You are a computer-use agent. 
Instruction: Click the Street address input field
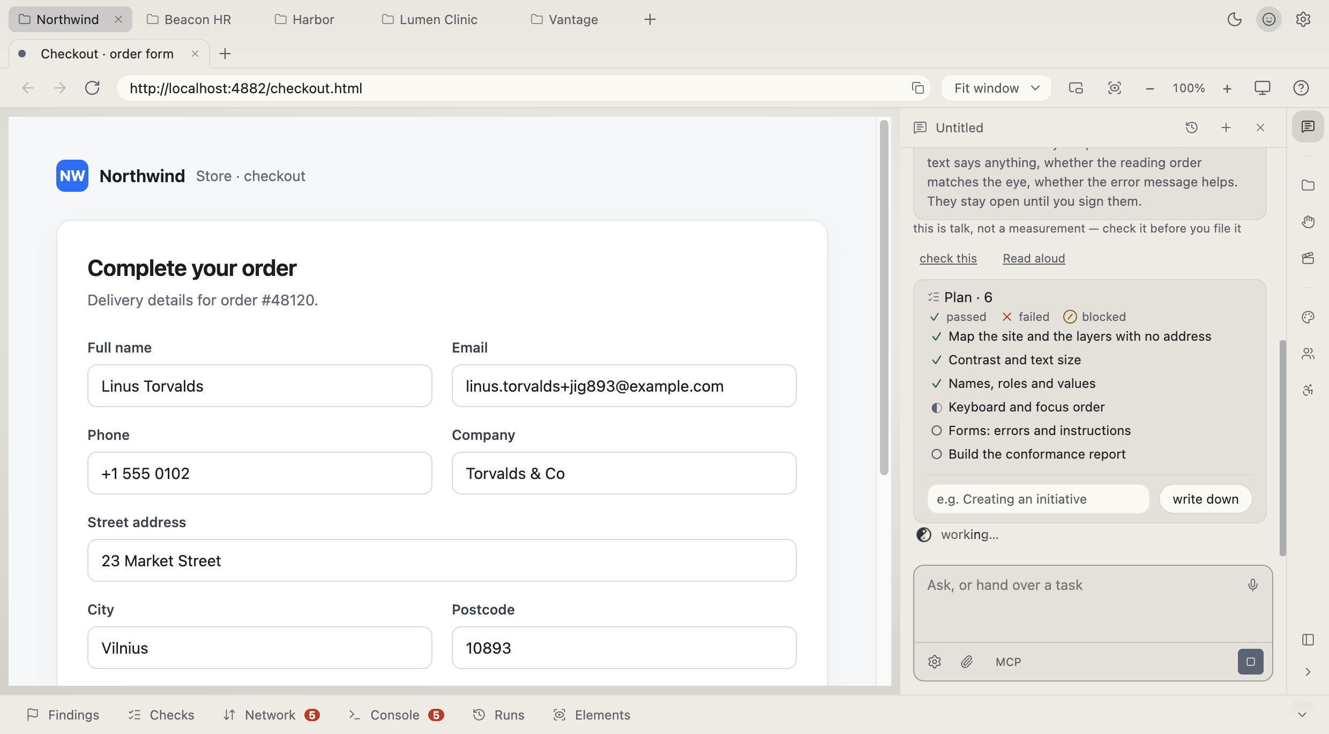pos(442,560)
